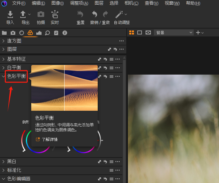219x183 pixels.
Task: Click reset icon on 色彩编辑器 panel
Action: 105,179
